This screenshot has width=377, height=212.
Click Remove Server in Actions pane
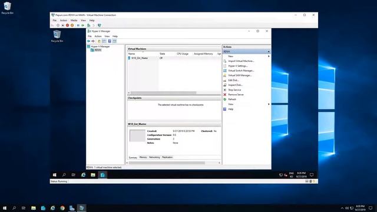[236, 95]
